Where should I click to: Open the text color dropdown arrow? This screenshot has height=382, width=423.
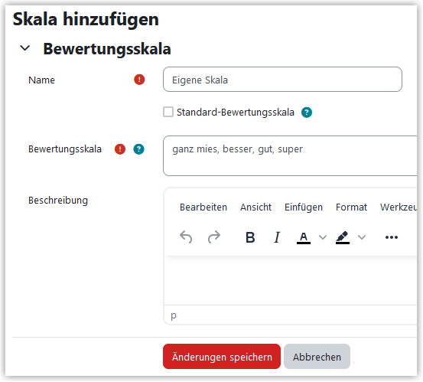click(323, 237)
